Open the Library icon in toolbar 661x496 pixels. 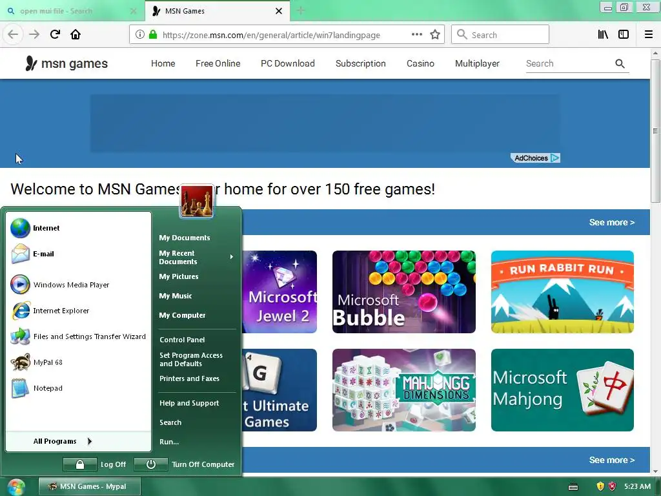603,35
